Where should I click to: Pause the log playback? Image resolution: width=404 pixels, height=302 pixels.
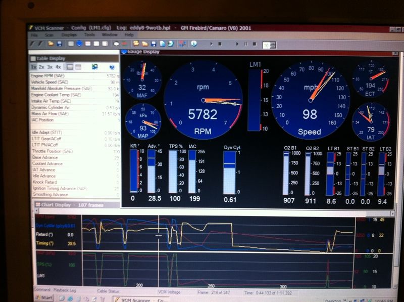coord(246,44)
